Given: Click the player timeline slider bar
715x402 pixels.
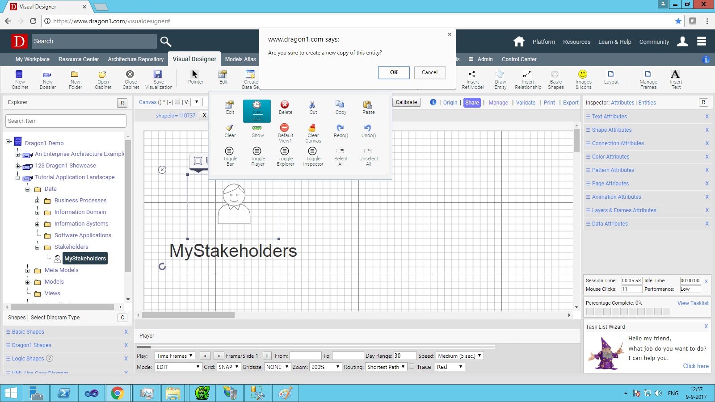Looking at the screenshot, I should 315,347.
